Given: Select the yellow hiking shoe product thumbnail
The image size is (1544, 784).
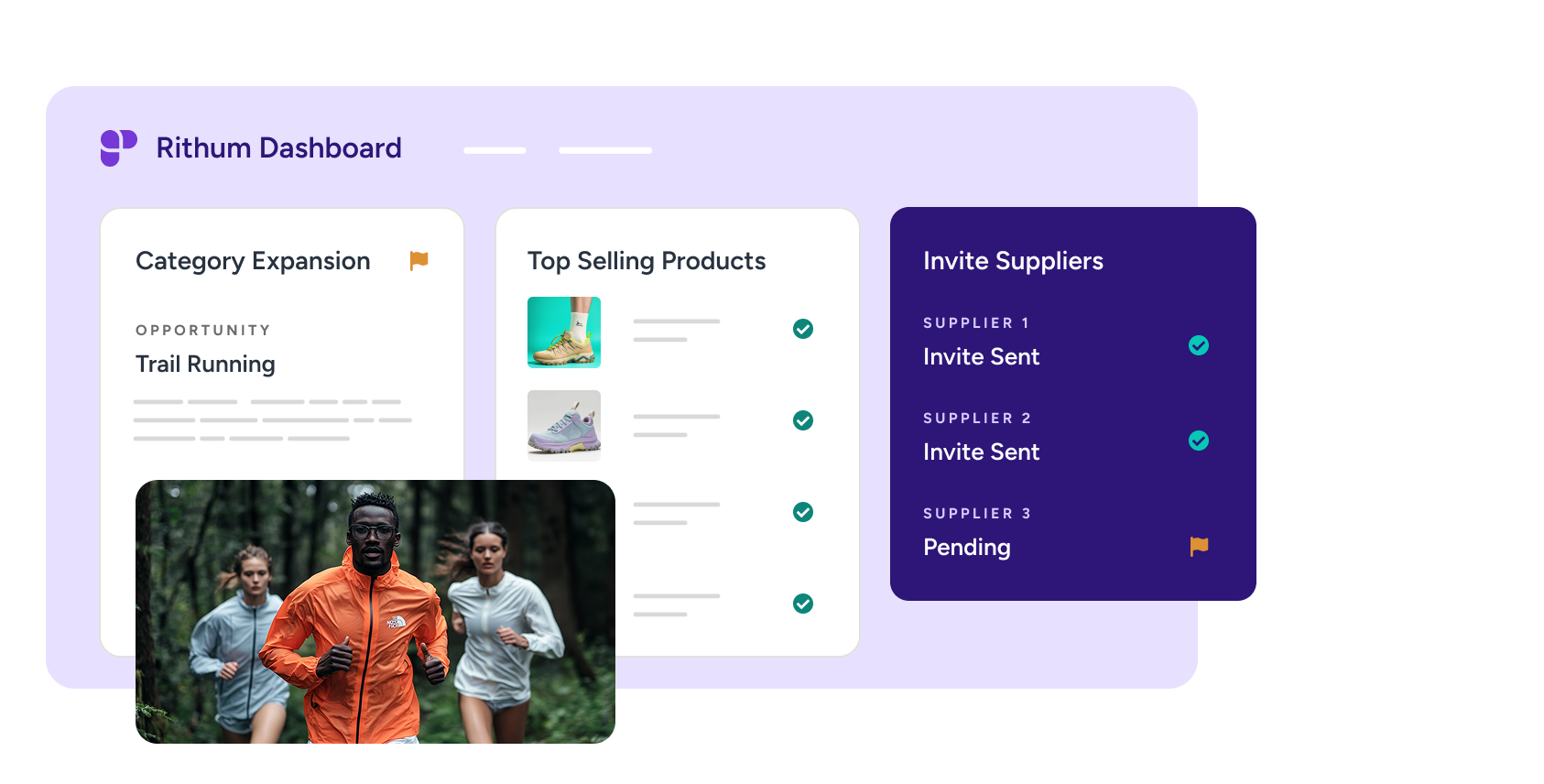Looking at the screenshot, I should 564,332.
